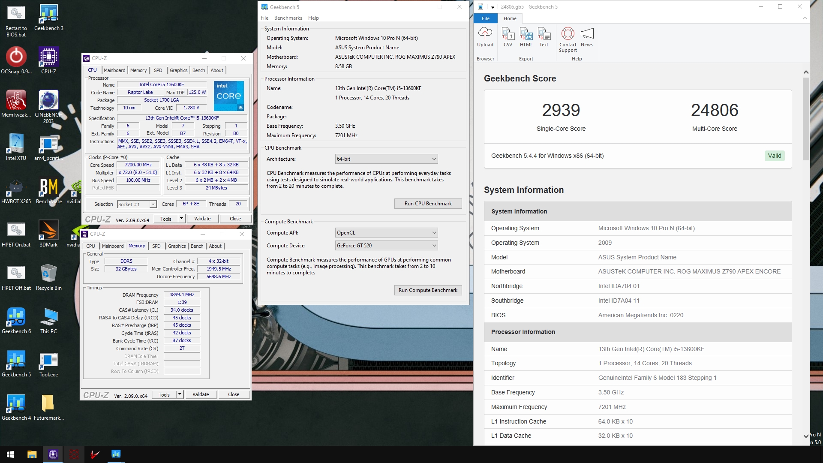The image size is (823, 463).
Task: Select the Geekbench 3 desktop icon
Action: [x=49, y=18]
